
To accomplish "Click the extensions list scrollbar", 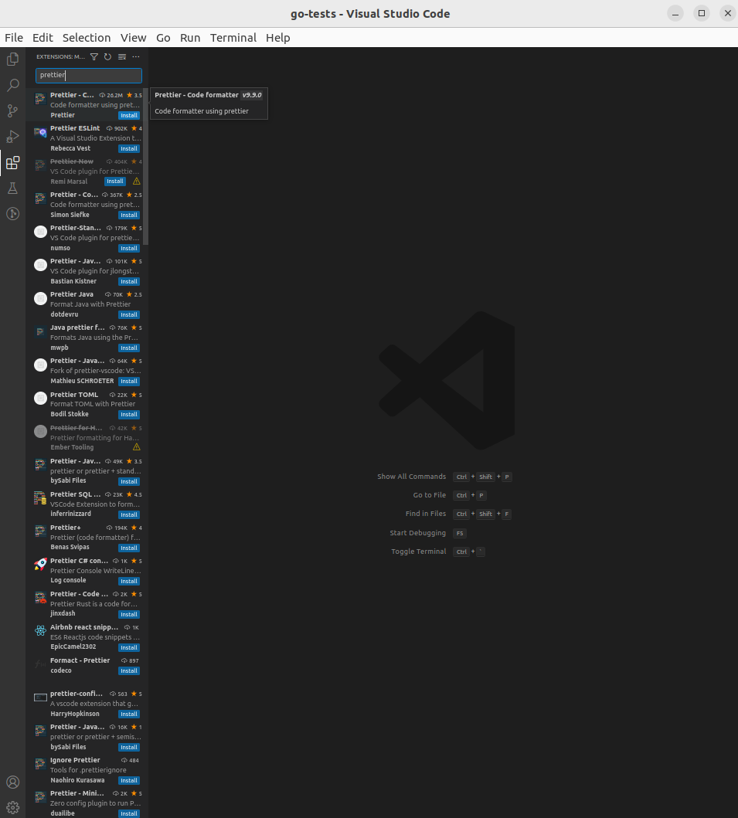I will tap(145, 167).
